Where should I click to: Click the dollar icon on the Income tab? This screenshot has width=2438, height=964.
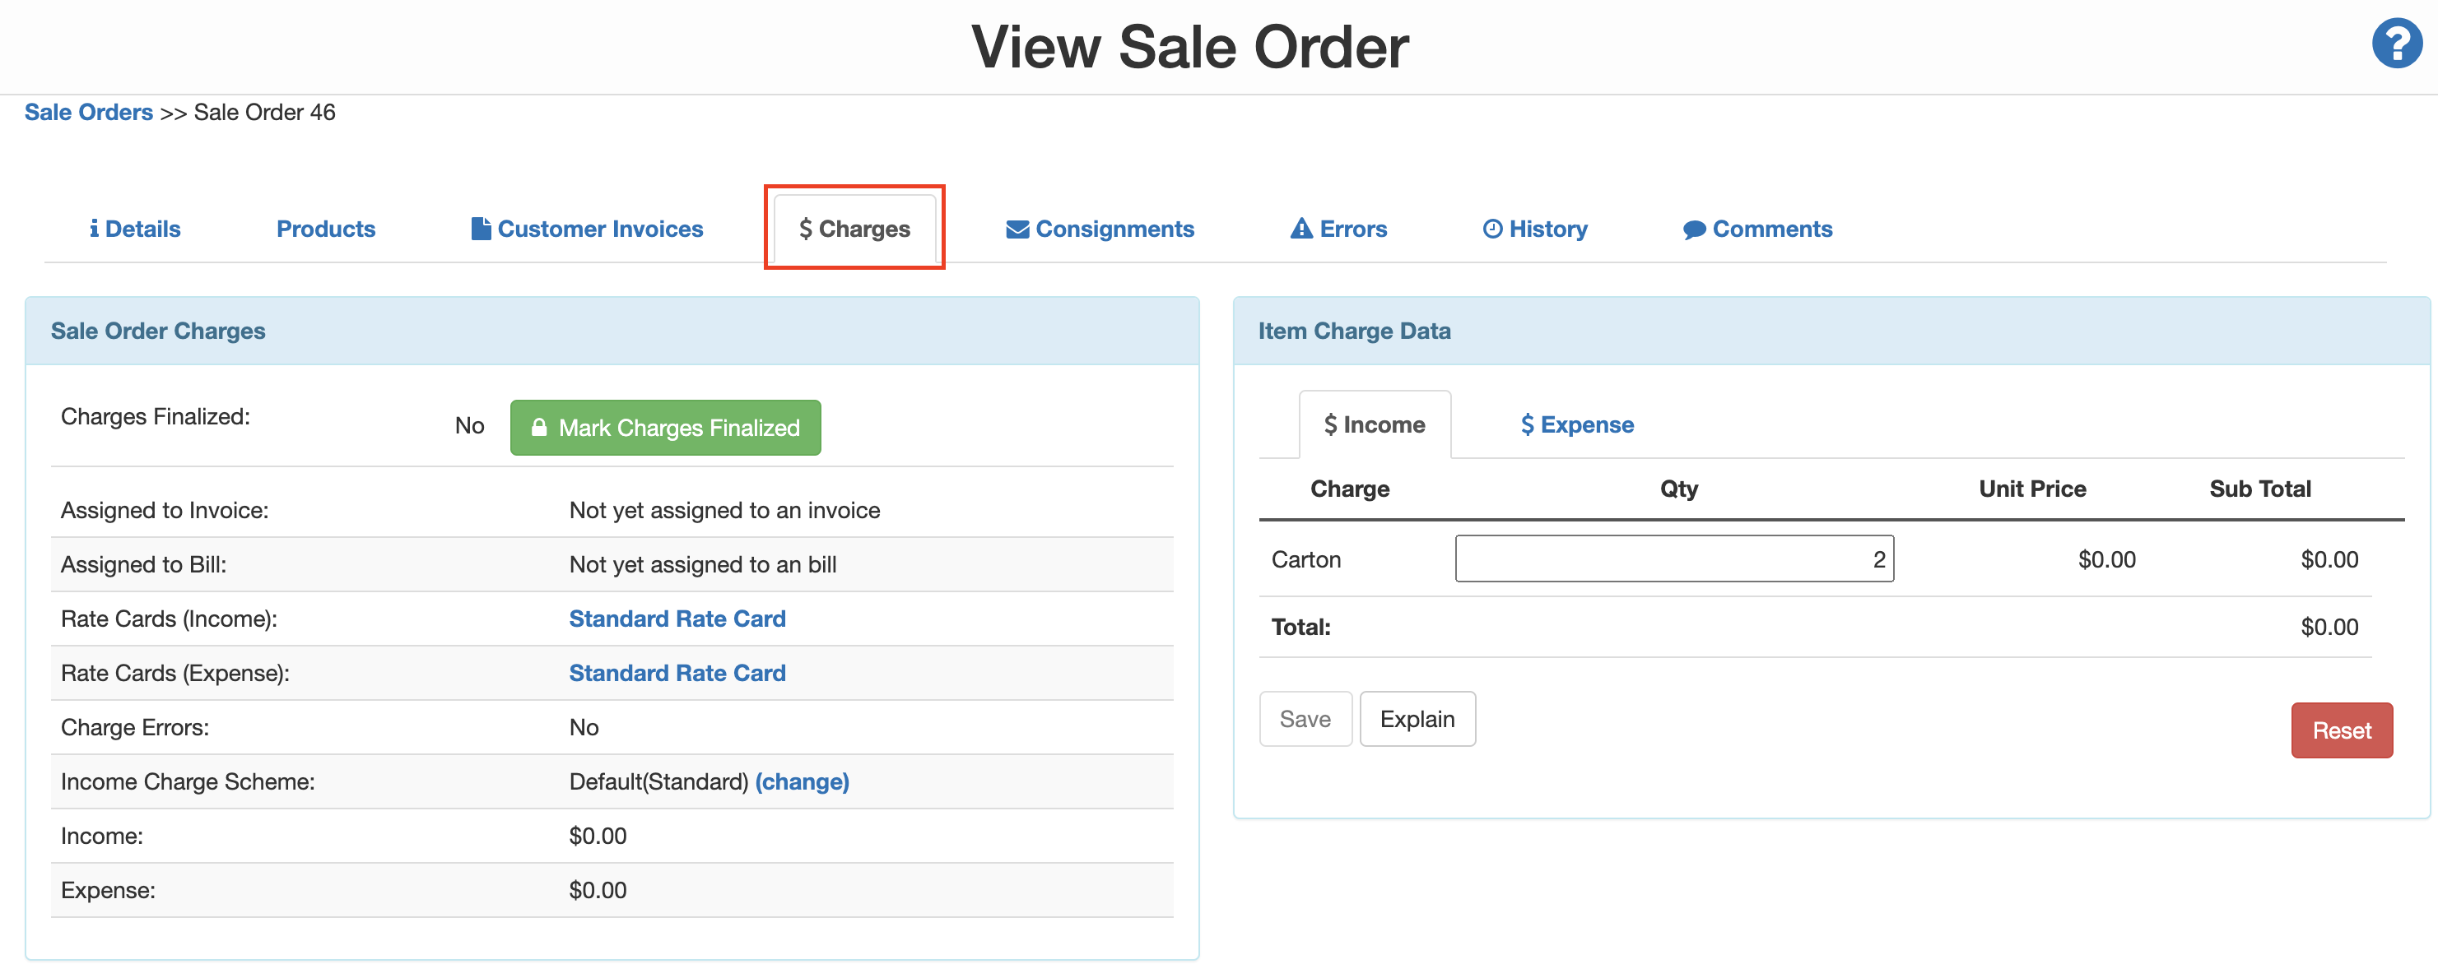1331,424
